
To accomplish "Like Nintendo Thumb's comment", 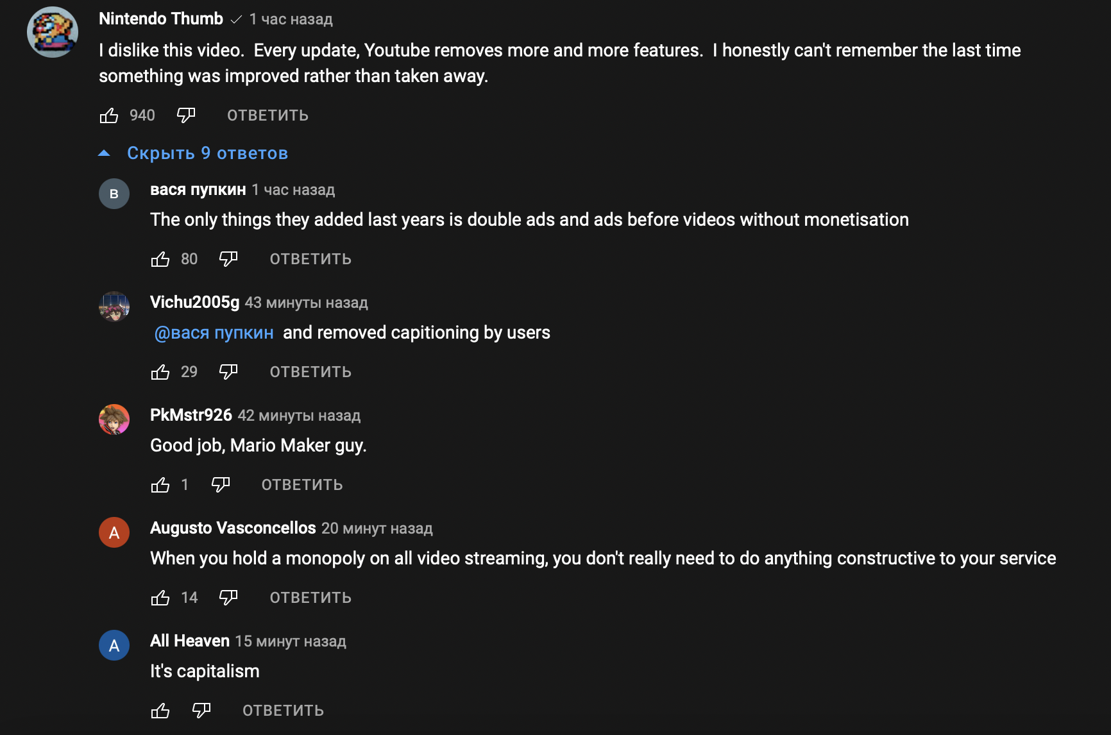I will [x=109, y=115].
